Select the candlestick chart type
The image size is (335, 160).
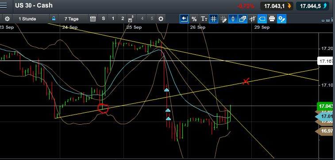click(233, 19)
